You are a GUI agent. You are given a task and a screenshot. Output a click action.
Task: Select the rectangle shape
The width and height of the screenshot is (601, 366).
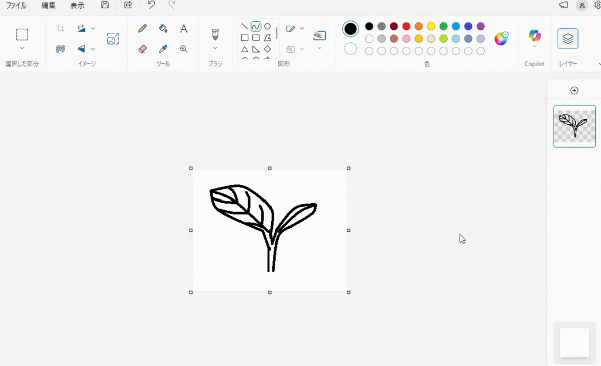tap(244, 37)
